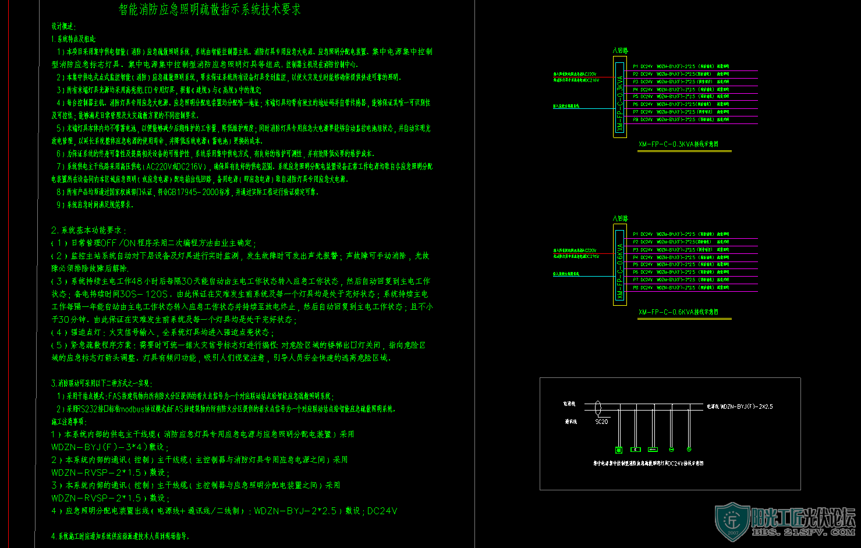Click line 4.系统施工时应通知系统供应商
The image size is (861, 548).
[x=121, y=536]
